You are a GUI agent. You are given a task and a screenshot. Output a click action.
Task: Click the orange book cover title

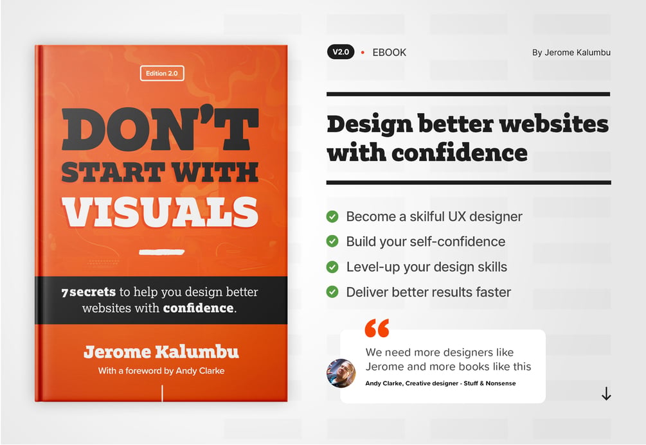coord(160,168)
